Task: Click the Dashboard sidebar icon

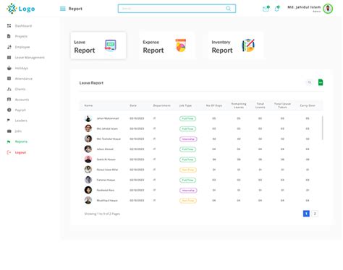Action: 9,26
